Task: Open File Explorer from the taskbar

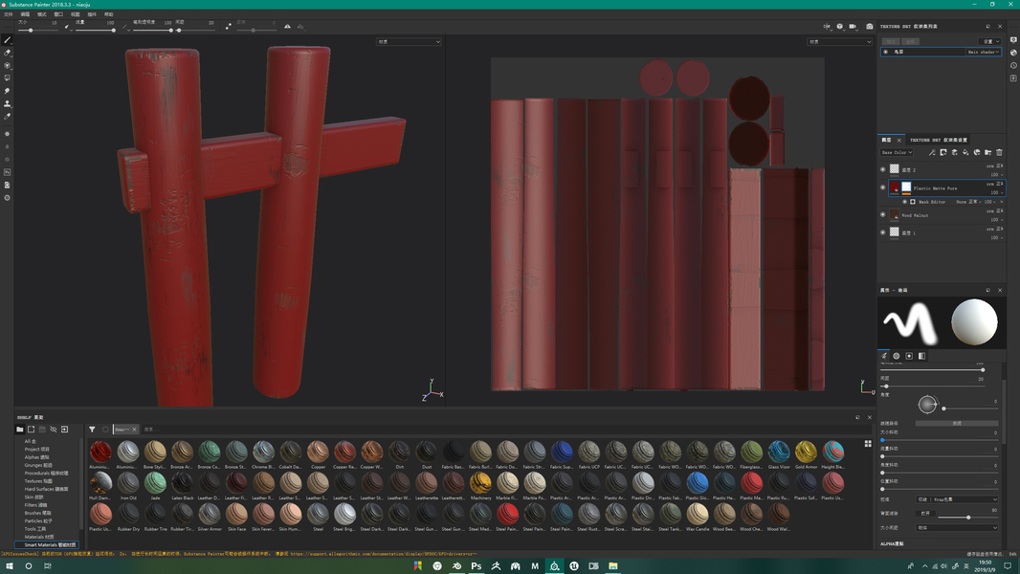Action: tap(612, 566)
